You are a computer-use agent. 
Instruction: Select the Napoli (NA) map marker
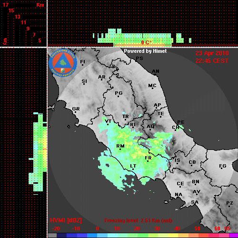[x=178, y=194]
